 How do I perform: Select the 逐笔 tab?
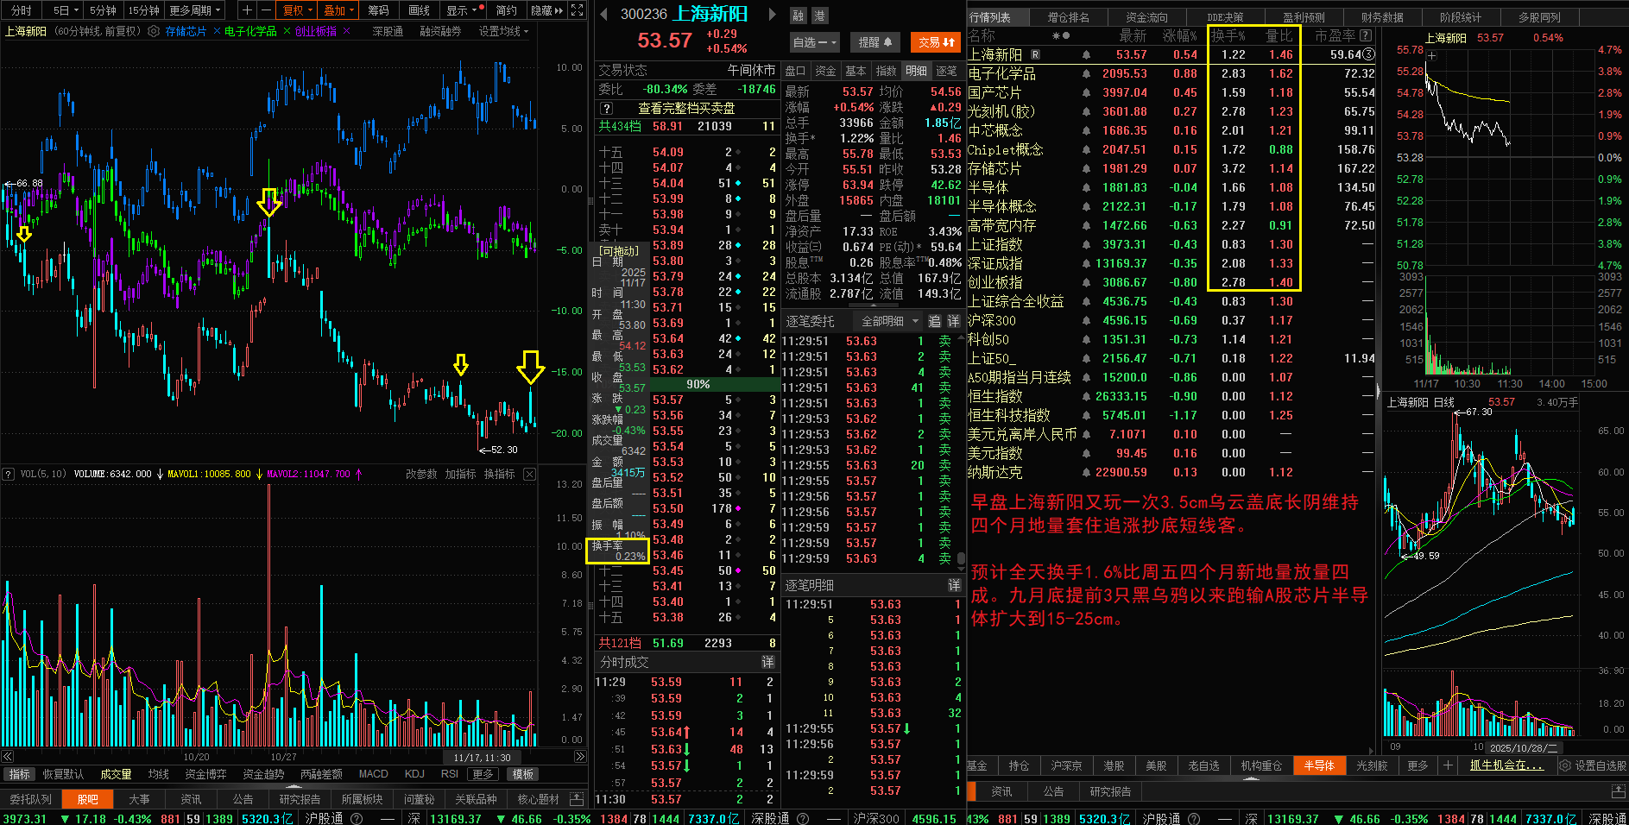tap(946, 71)
